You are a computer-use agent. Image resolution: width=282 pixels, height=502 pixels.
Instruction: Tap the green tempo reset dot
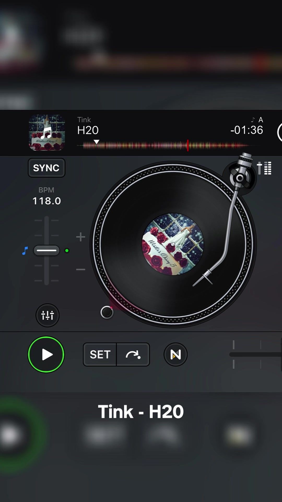(x=67, y=250)
